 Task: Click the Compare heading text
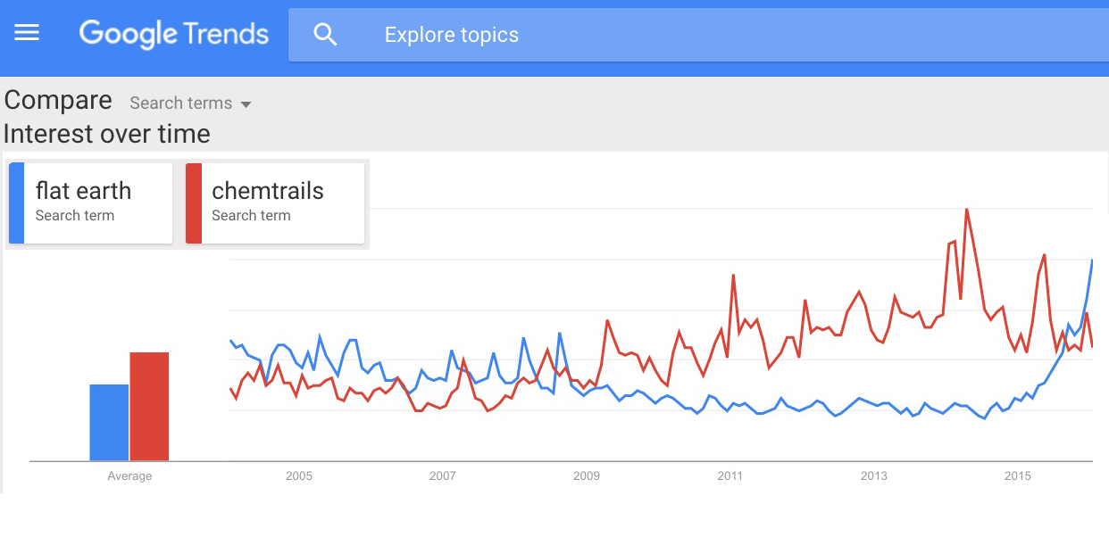(58, 100)
